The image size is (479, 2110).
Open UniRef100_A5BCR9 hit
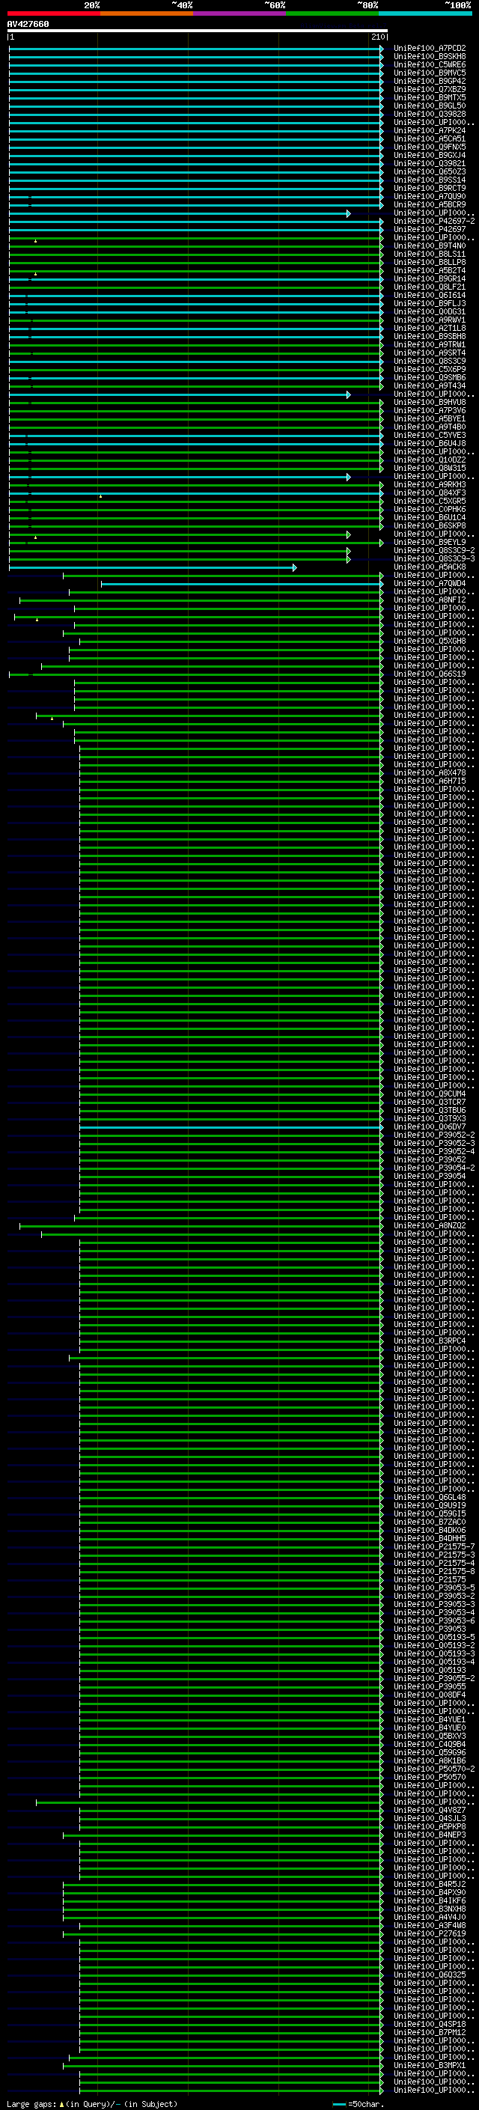(x=430, y=205)
